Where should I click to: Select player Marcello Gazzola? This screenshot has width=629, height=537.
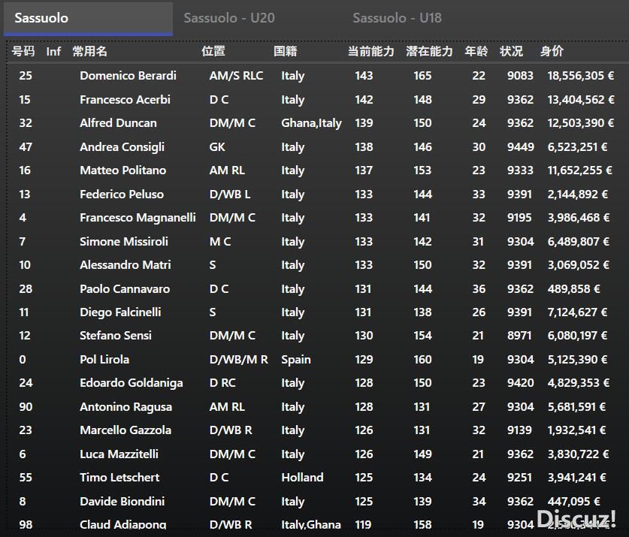125,430
